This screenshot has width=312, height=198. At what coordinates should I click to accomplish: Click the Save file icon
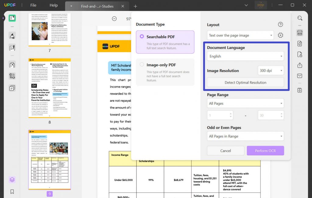[300, 90]
